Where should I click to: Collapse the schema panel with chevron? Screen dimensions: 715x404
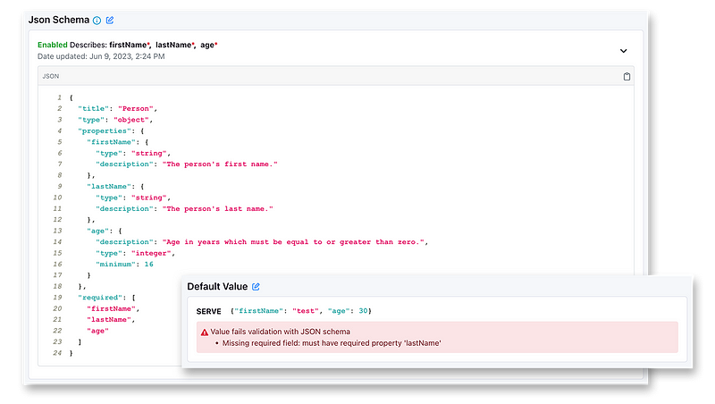pos(623,51)
